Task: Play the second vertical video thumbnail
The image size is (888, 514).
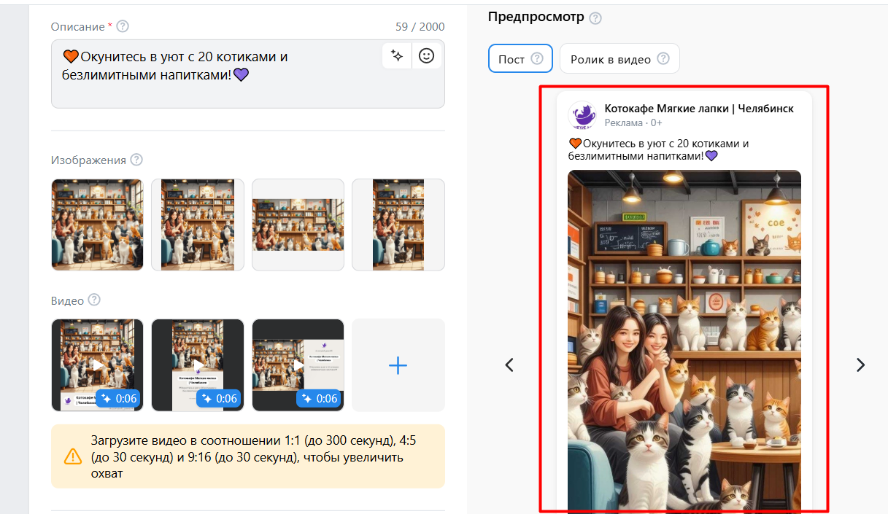Action: (x=198, y=364)
